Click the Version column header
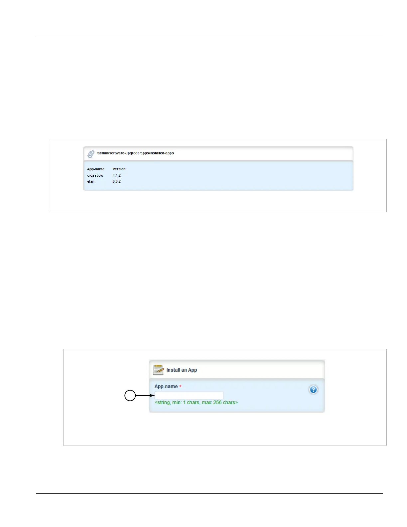 [x=119, y=169]
